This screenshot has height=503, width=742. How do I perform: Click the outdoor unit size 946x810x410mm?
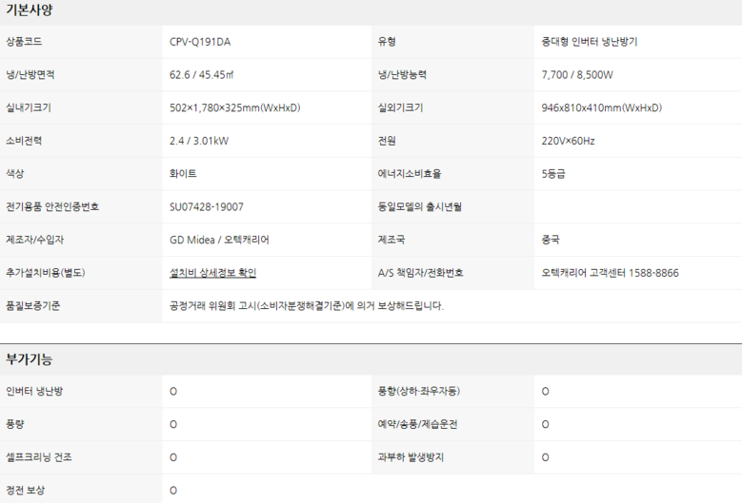point(601,107)
